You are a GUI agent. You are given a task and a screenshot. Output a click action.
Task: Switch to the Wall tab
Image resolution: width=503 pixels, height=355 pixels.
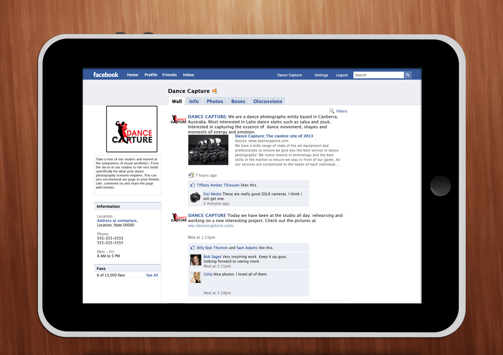(177, 101)
